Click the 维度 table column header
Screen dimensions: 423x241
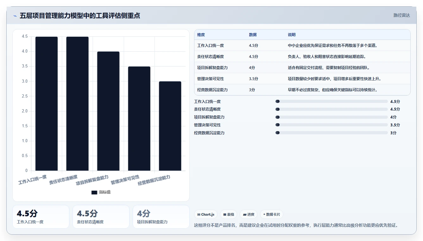click(x=201, y=35)
